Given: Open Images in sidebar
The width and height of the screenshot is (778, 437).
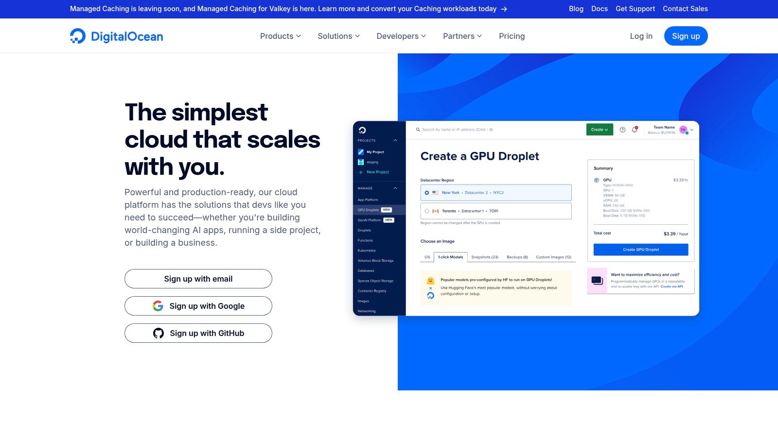Looking at the screenshot, I should 363,301.
